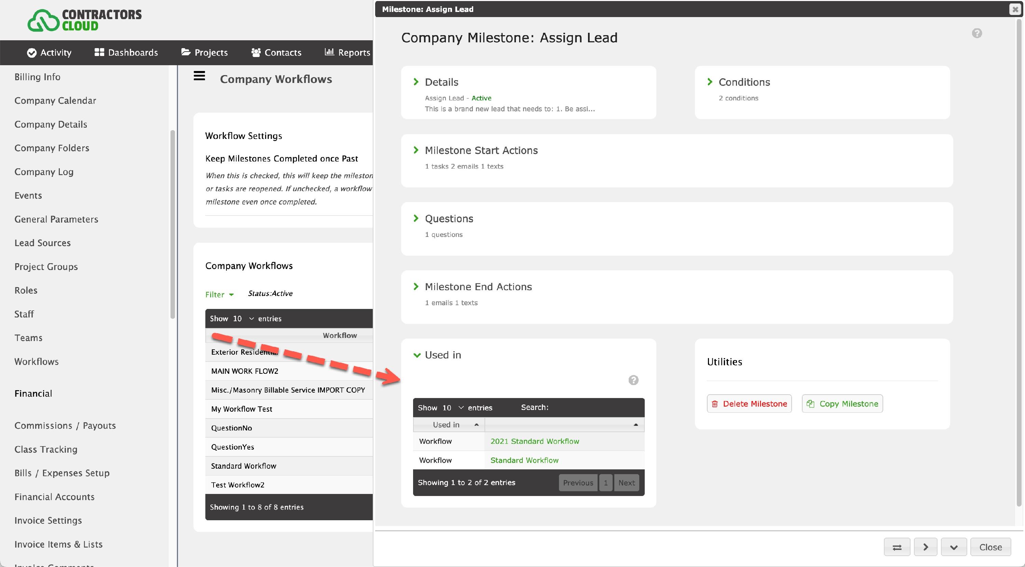The image size is (1025, 567).
Task: Open Teams in sidebar
Action: (x=28, y=338)
